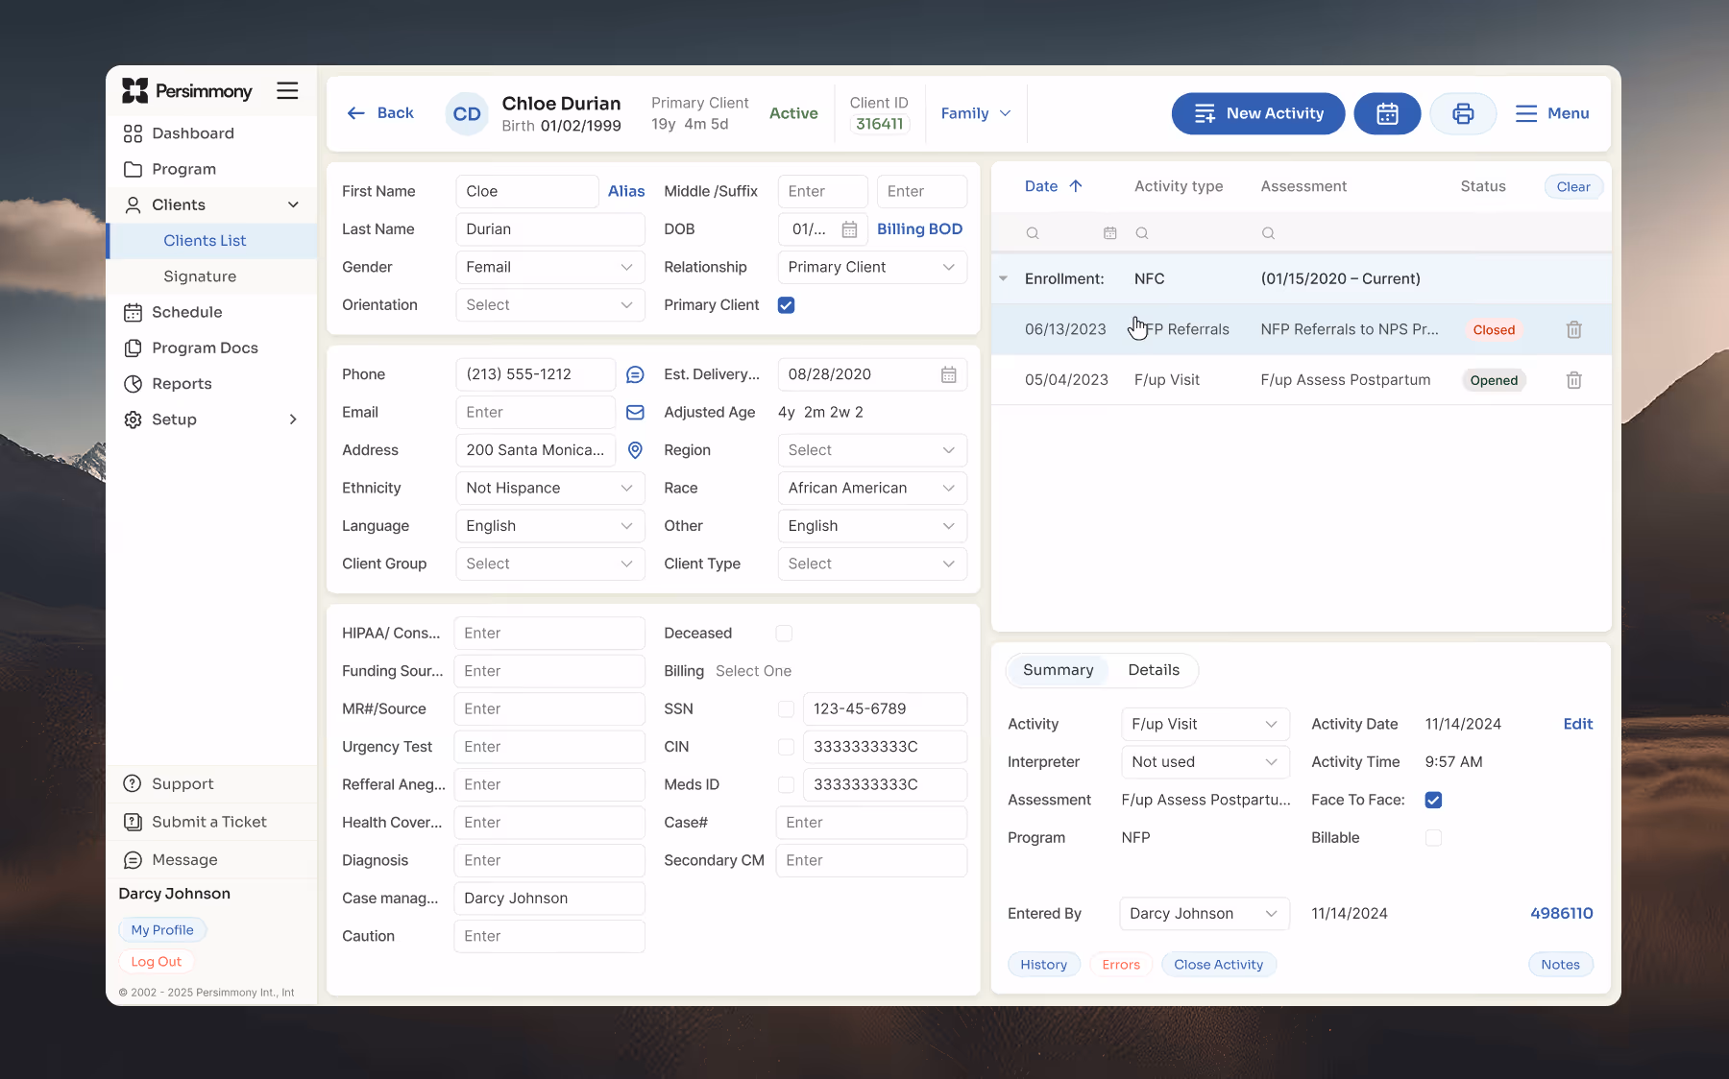Open the DOB date picker icon
1729x1079 pixels.
849,229
